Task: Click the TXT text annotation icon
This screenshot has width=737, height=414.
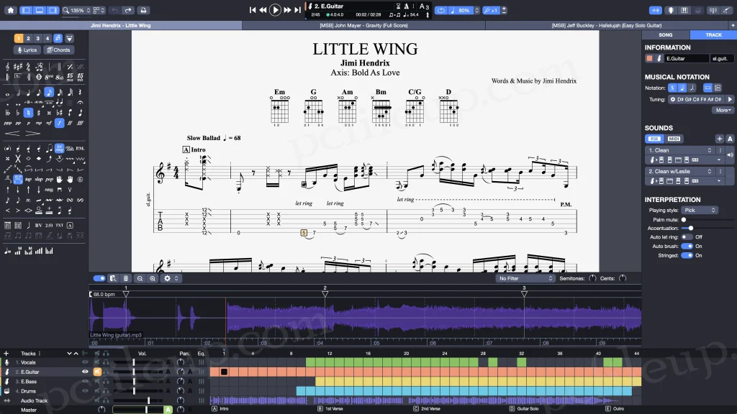Action: [x=59, y=225]
